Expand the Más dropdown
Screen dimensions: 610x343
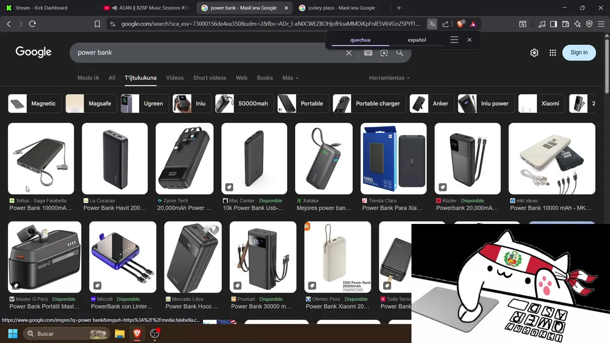tap(290, 78)
